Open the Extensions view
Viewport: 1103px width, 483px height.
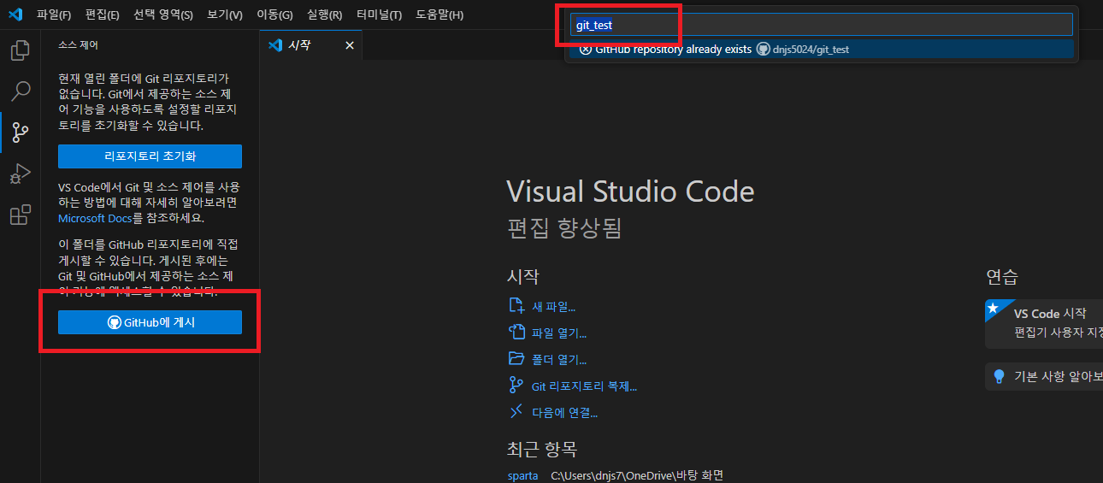tap(20, 215)
